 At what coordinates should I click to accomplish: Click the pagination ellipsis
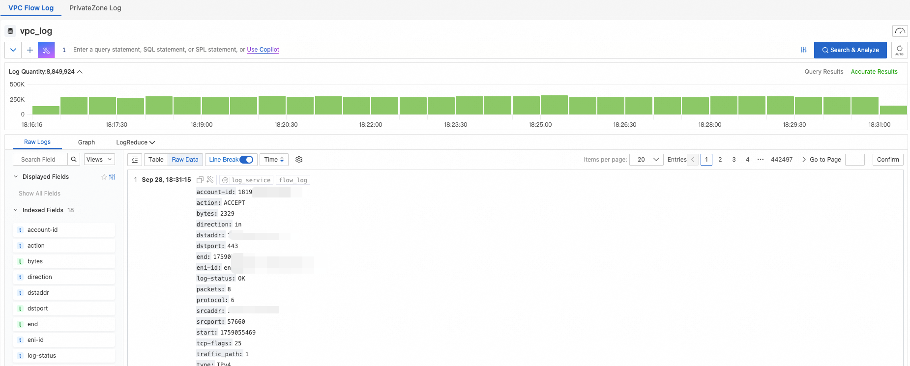[761, 160]
